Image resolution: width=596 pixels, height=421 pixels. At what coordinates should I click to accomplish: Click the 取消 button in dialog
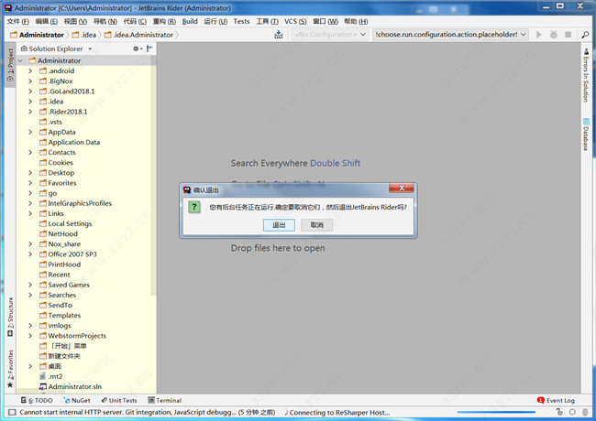coord(316,225)
